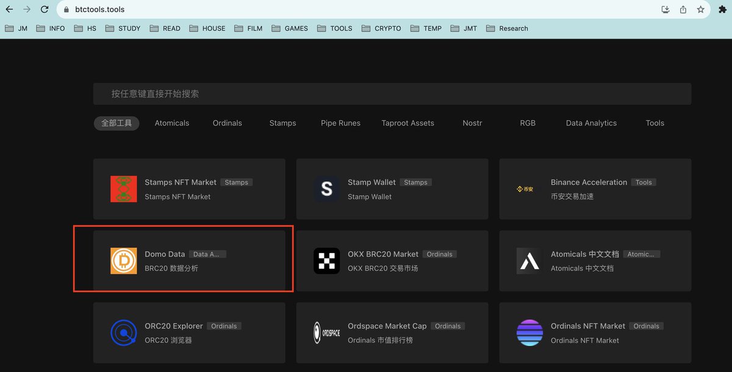732x372 pixels.
Task: Click the Ordinals 市值排行榜 description text
Action: click(x=380, y=340)
